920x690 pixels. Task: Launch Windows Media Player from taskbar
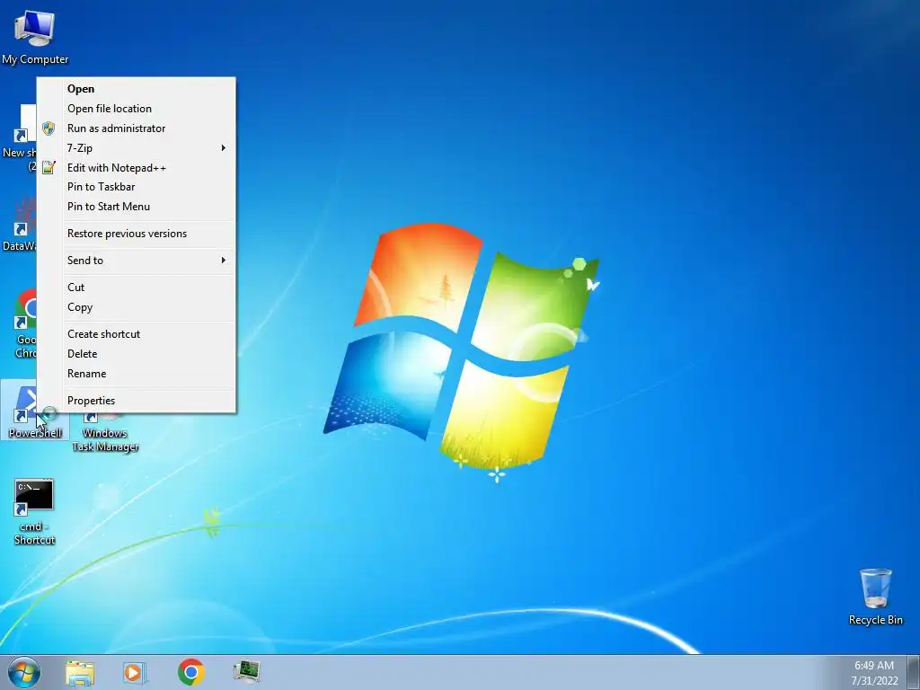click(134, 672)
